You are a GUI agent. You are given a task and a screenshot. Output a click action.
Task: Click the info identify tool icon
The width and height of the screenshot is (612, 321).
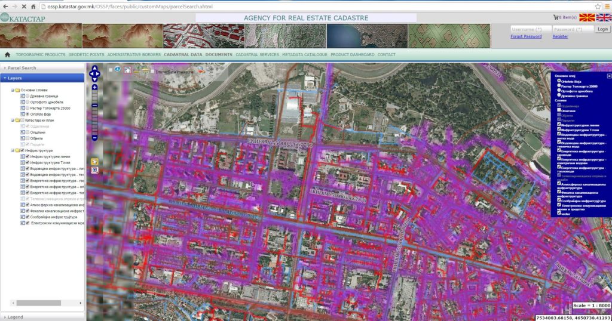118,70
